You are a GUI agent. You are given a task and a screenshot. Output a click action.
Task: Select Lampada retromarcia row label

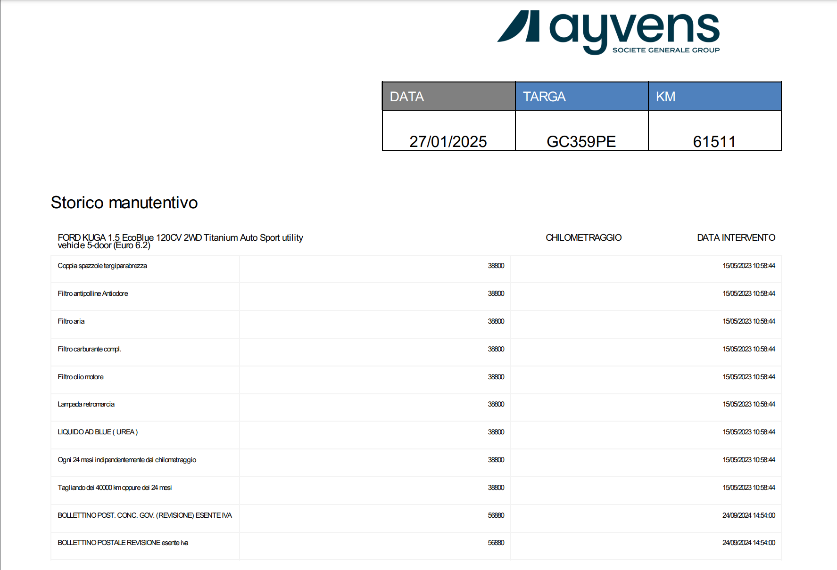coord(86,404)
